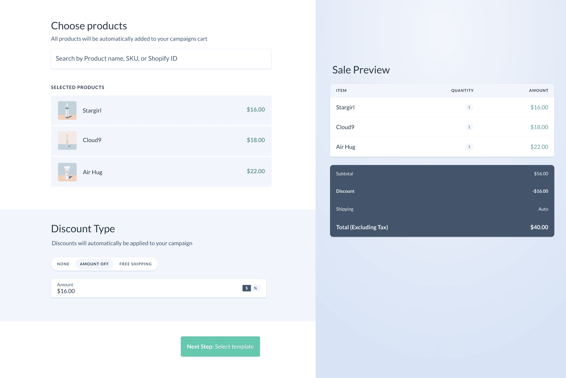The width and height of the screenshot is (566, 378).
Task: Switch discount unit to percent
Action: (x=255, y=288)
